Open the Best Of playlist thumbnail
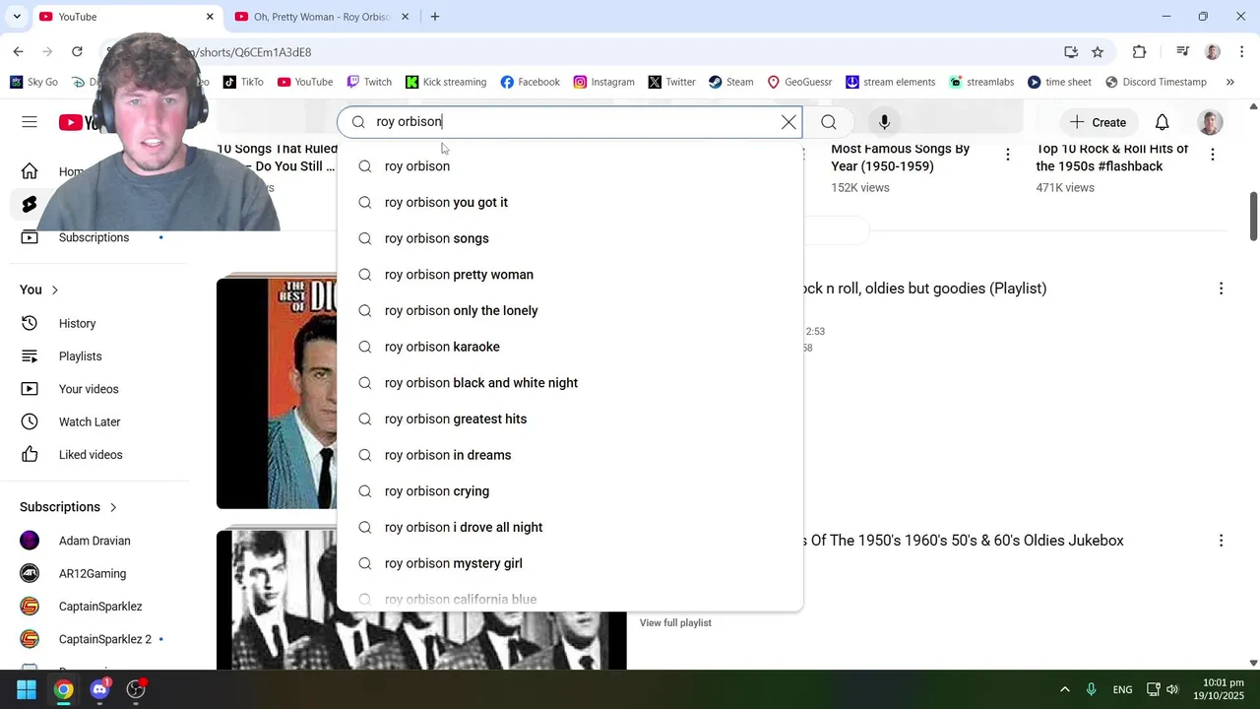 click(x=277, y=393)
